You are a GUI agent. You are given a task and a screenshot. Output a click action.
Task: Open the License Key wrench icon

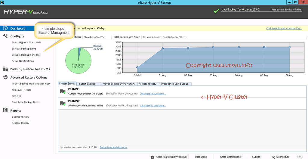[x=273, y=157]
